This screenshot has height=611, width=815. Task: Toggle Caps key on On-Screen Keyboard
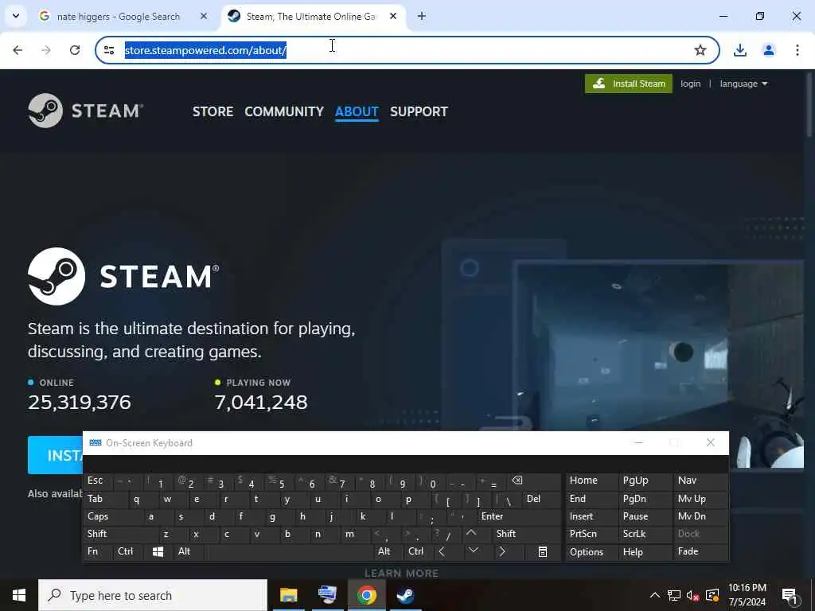[113, 516]
